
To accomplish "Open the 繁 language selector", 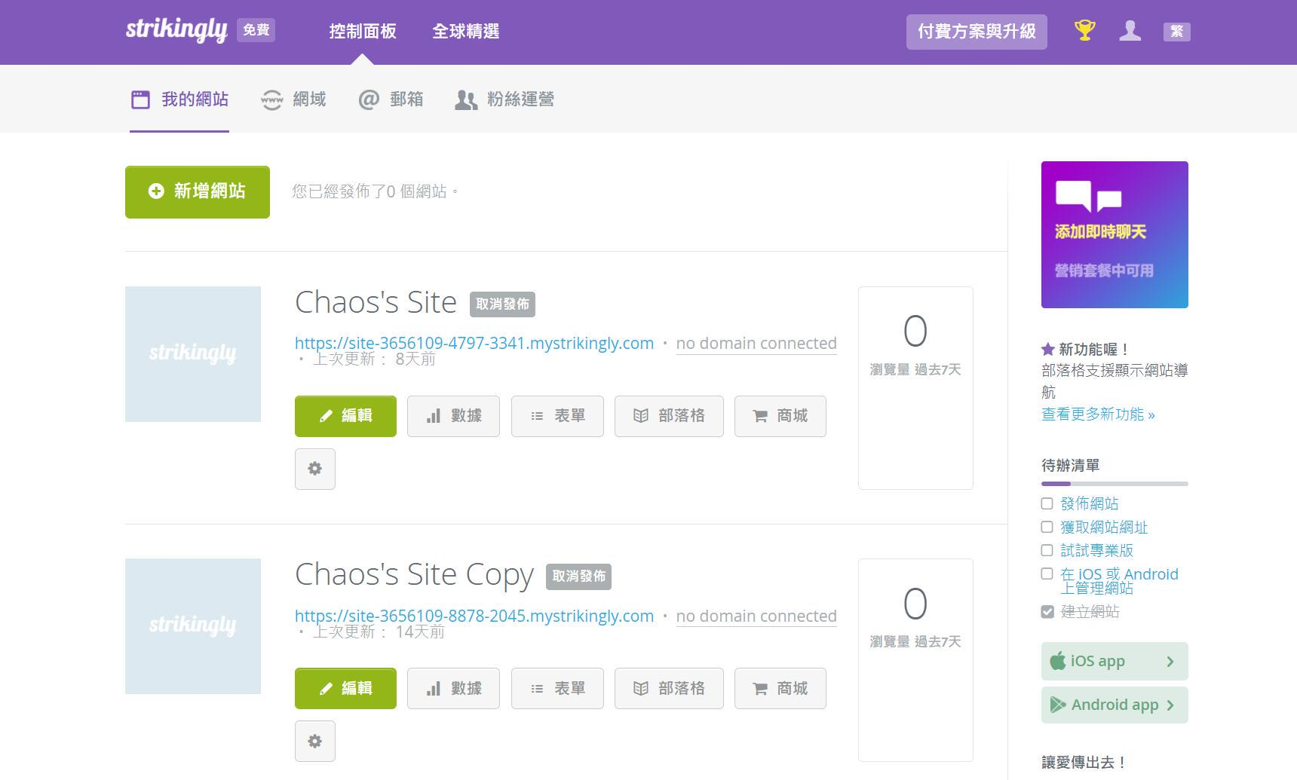I will (1176, 32).
